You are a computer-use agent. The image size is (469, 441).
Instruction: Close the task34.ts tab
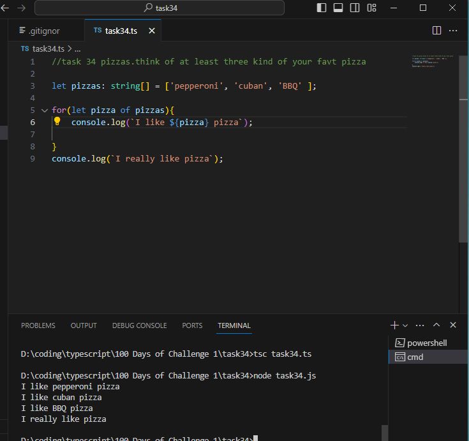[x=152, y=31]
